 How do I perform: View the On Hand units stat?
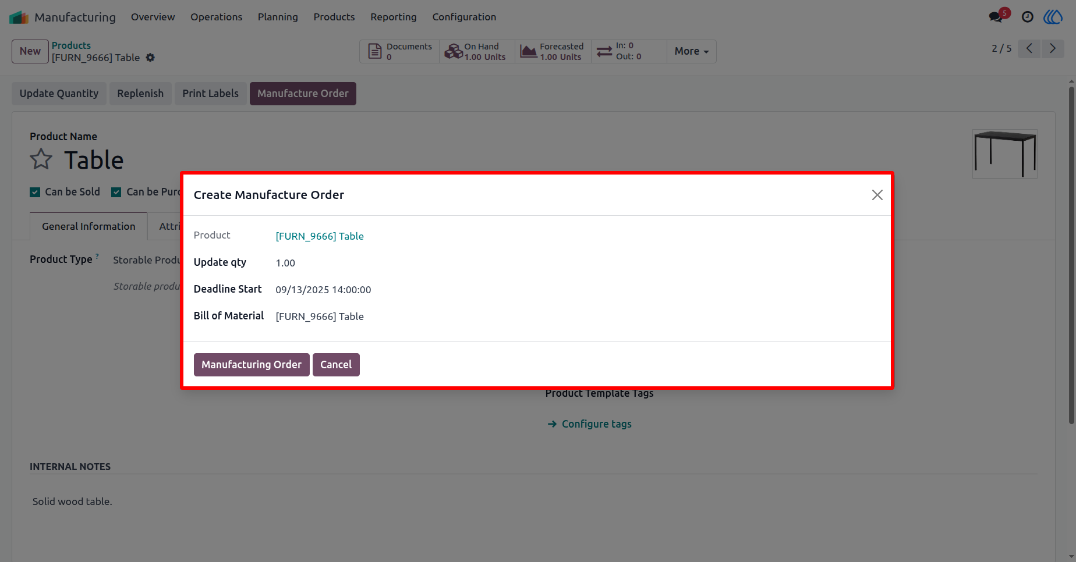[x=477, y=51]
